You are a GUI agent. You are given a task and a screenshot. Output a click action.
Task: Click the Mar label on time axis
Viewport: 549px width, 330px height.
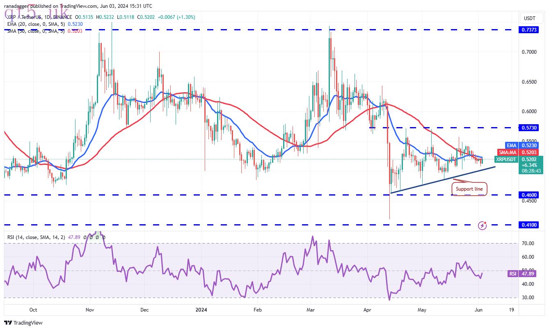pyautogui.click(x=311, y=310)
